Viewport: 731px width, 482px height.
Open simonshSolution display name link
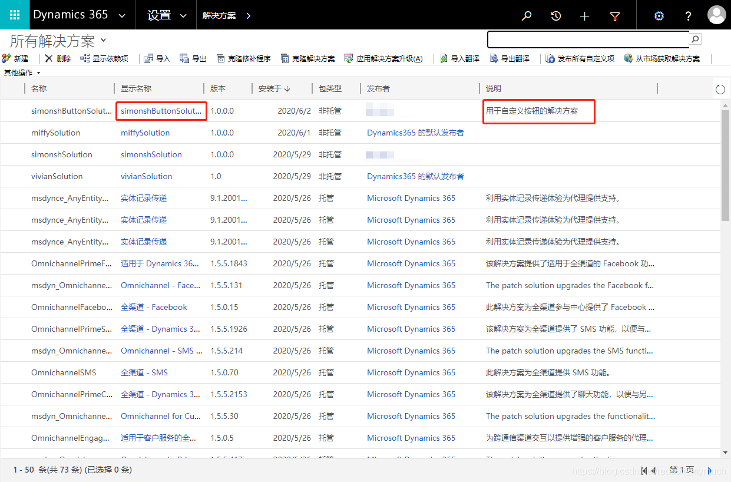click(151, 154)
